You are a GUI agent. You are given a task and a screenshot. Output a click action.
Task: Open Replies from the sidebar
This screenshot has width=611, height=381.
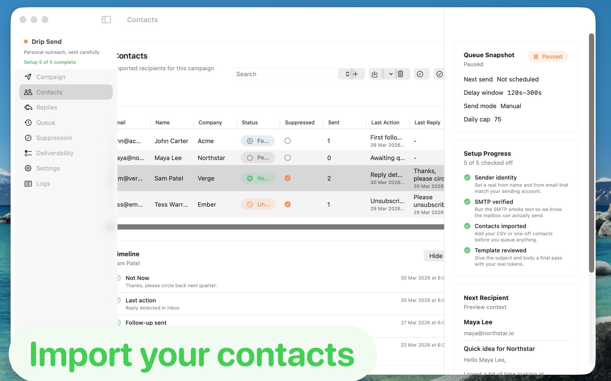46,107
